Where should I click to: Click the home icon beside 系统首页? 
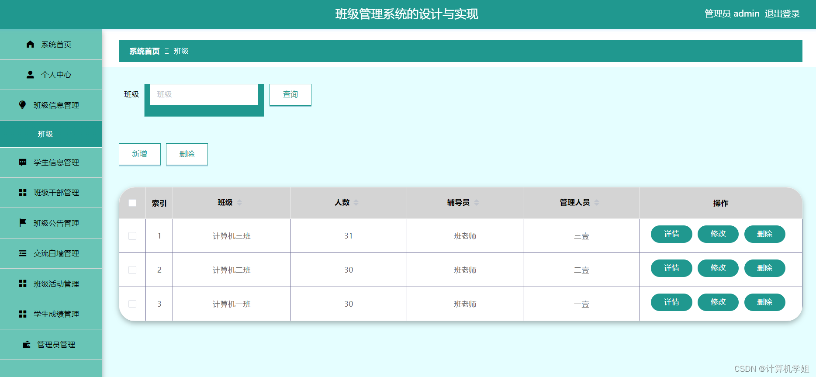coord(30,44)
